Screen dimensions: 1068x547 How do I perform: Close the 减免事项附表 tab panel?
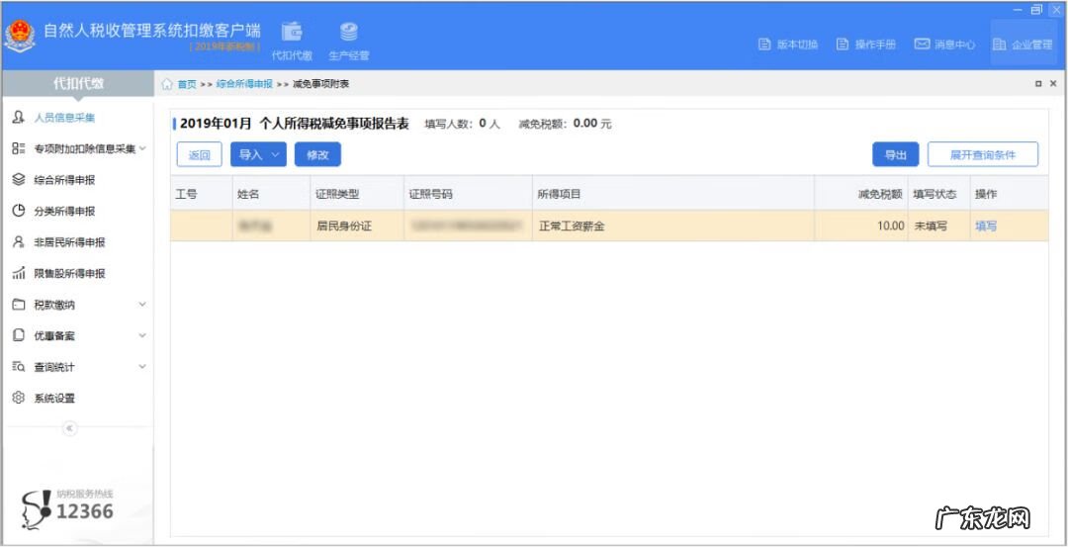click(1052, 84)
